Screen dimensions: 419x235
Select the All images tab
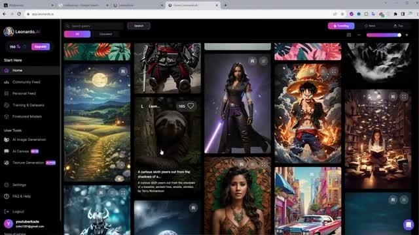point(77,34)
